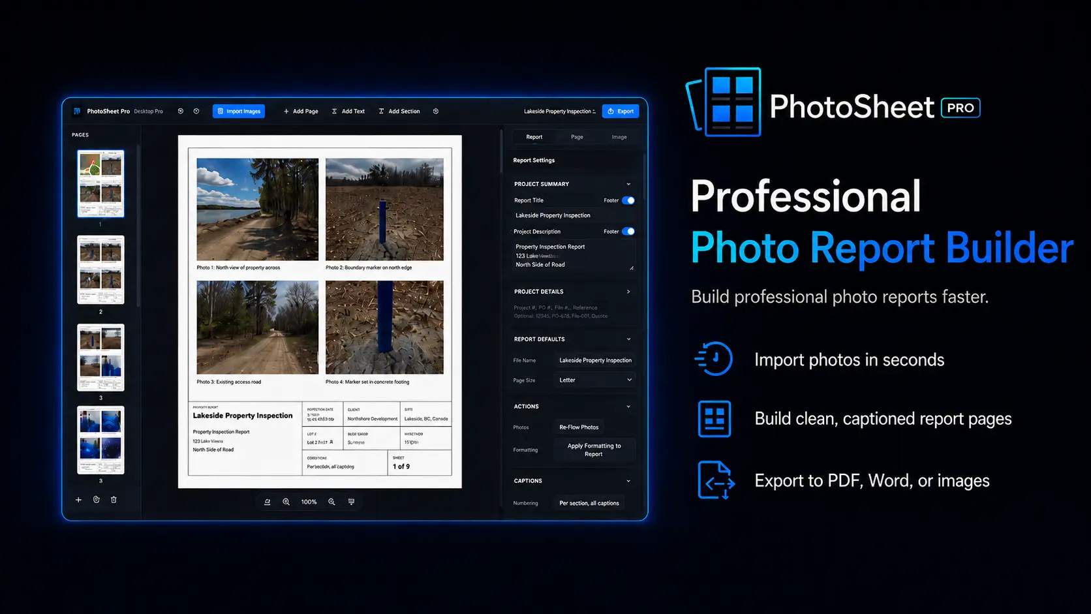Click the rightmost icon in the zoom bar

(351, 502)
